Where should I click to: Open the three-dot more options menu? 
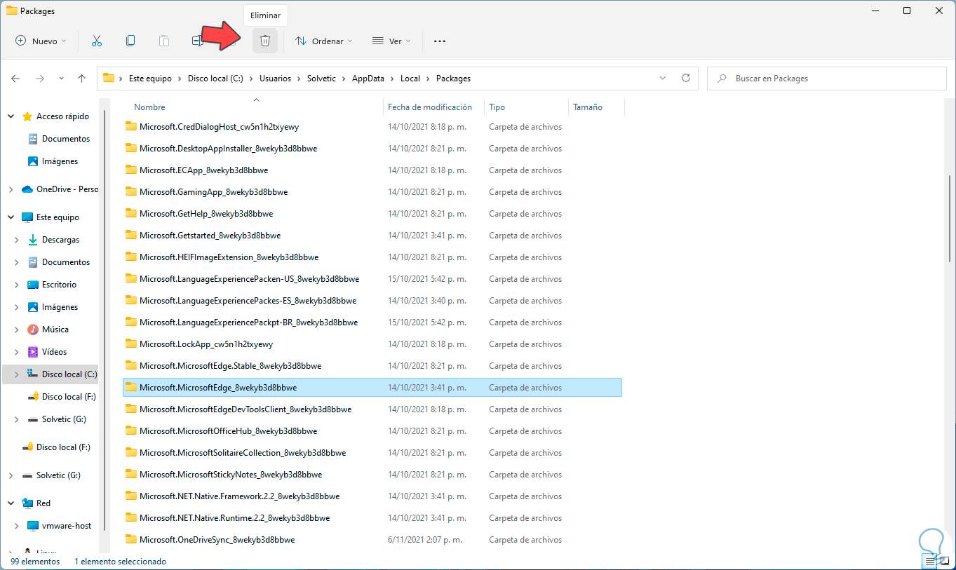[x=440, y=41]
